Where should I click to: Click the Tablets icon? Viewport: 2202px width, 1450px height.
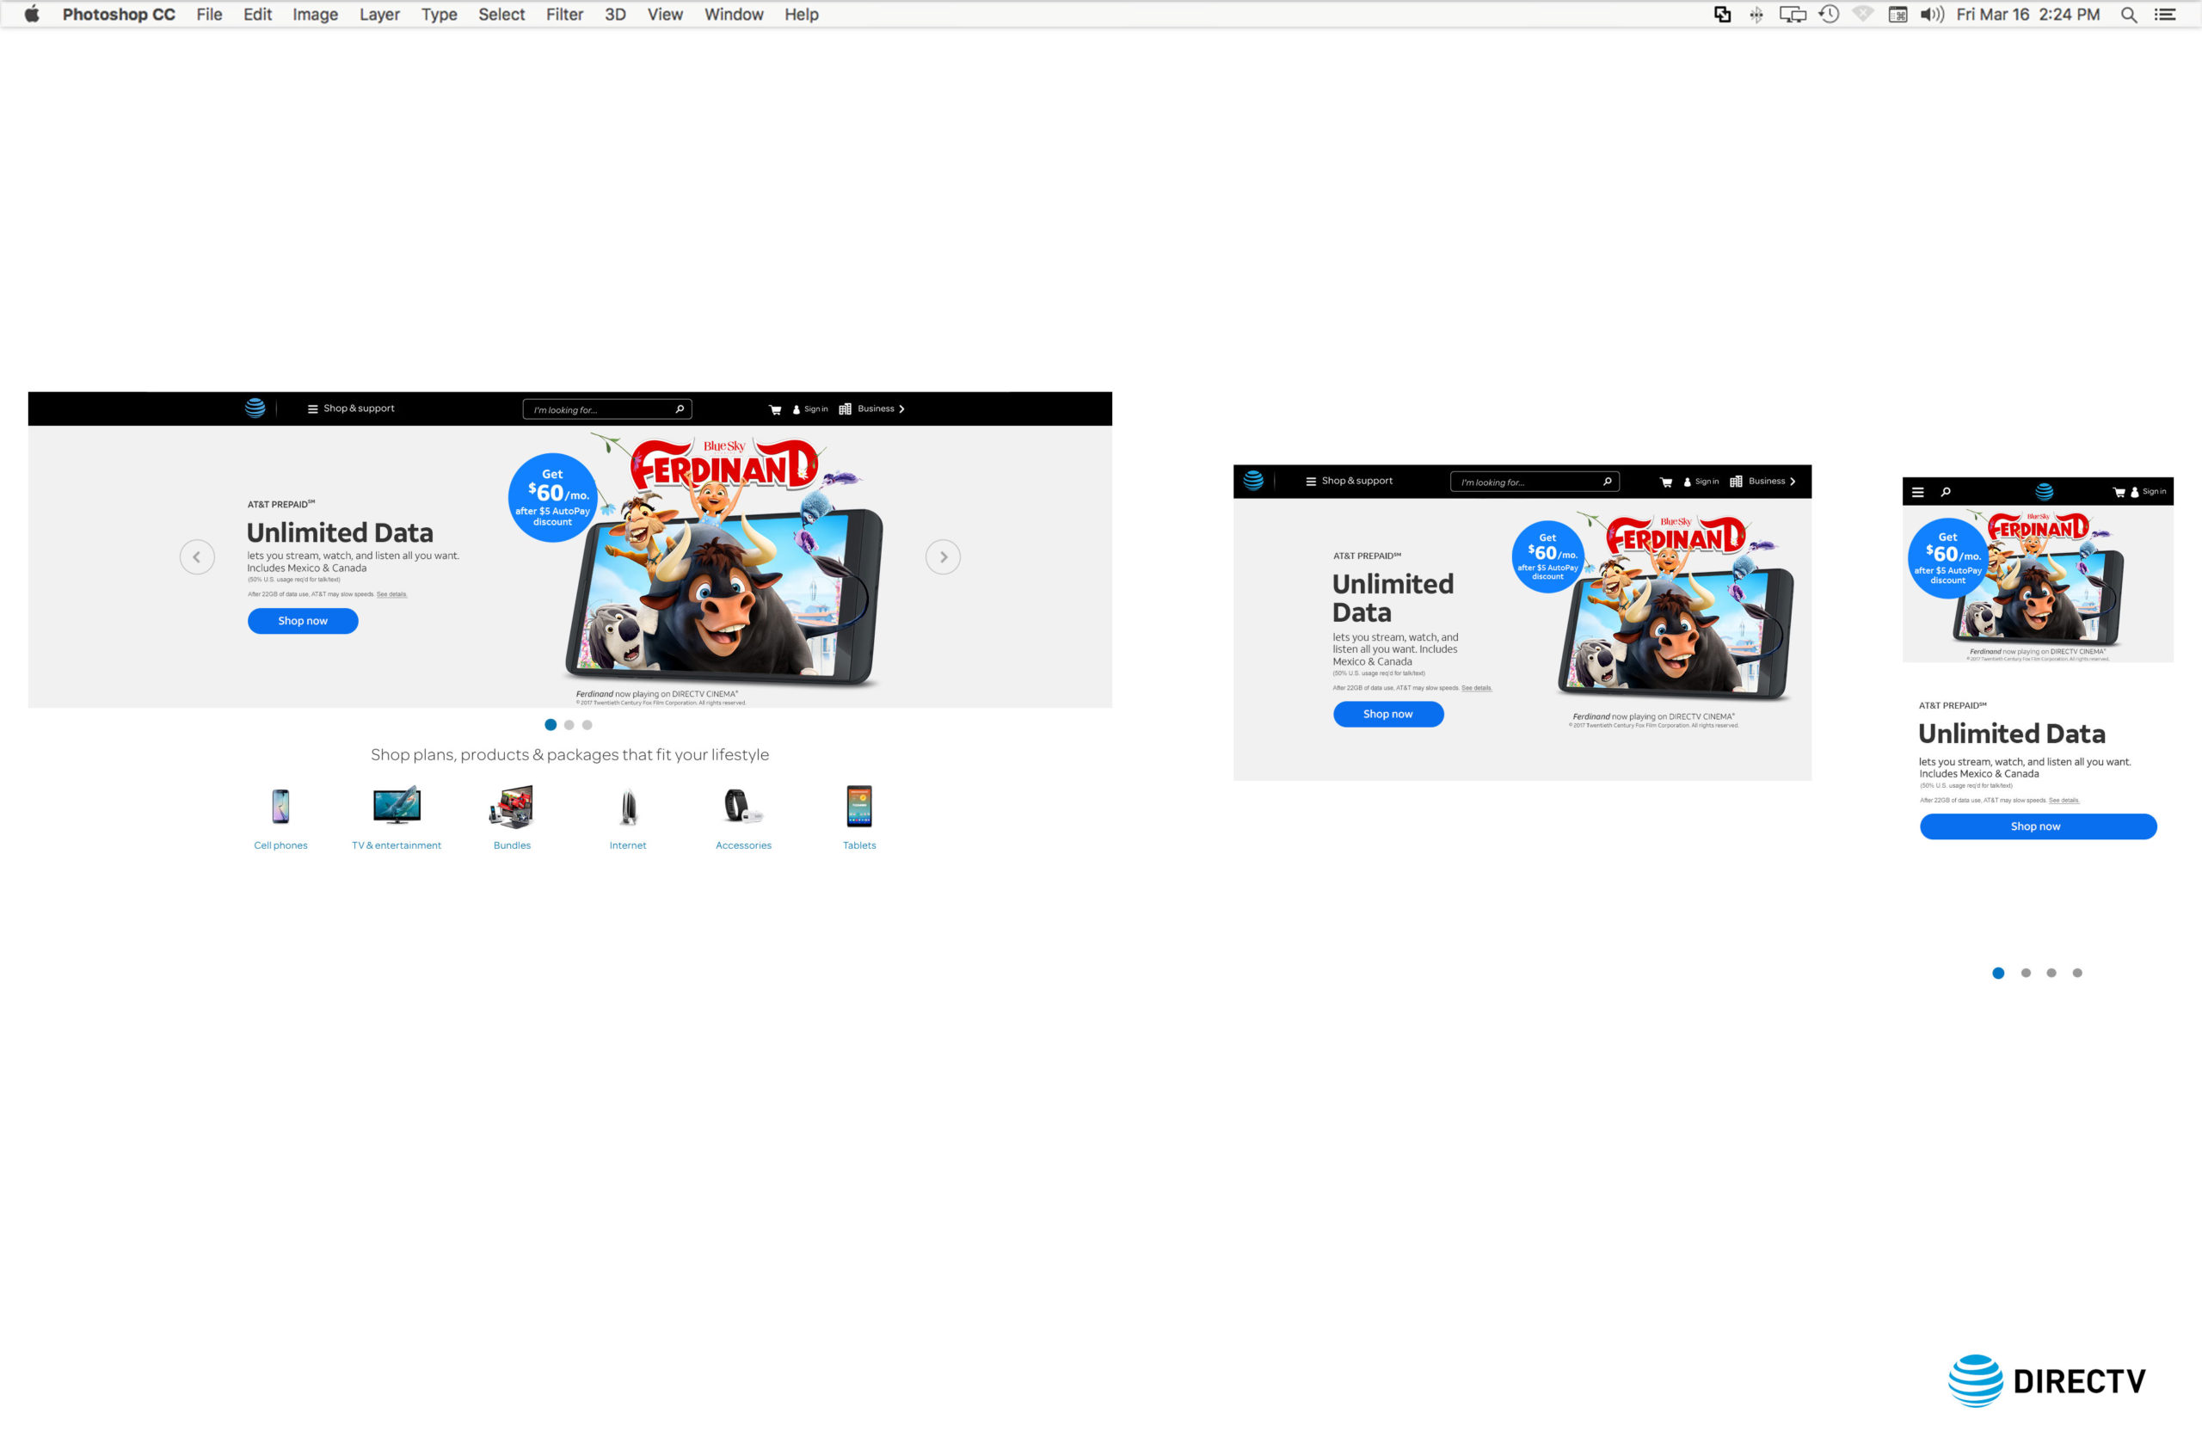pos(859,806)
